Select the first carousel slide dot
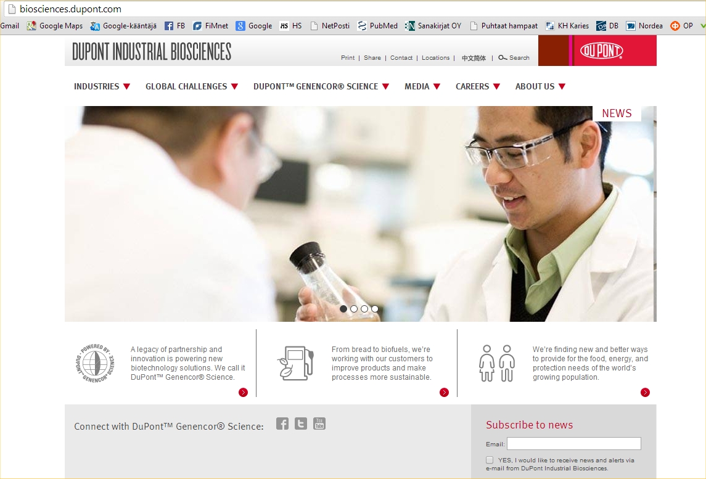Screen dimensions: 706x479 click(343, 309)
